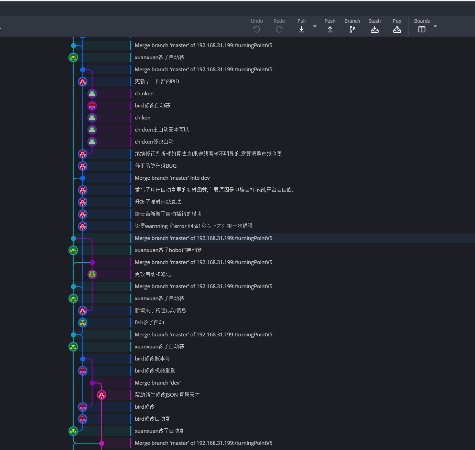Click the Undo toolbar icon

click(x=257, y=29)
